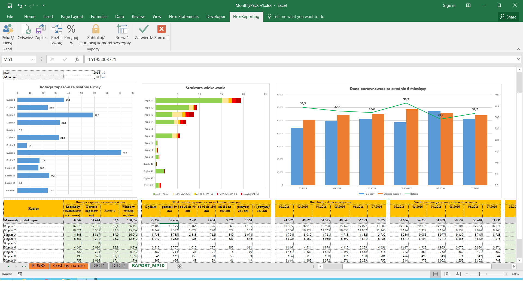523x283 pixels.
Task: Select Normal view button in status bar
Action: [436, 274]
